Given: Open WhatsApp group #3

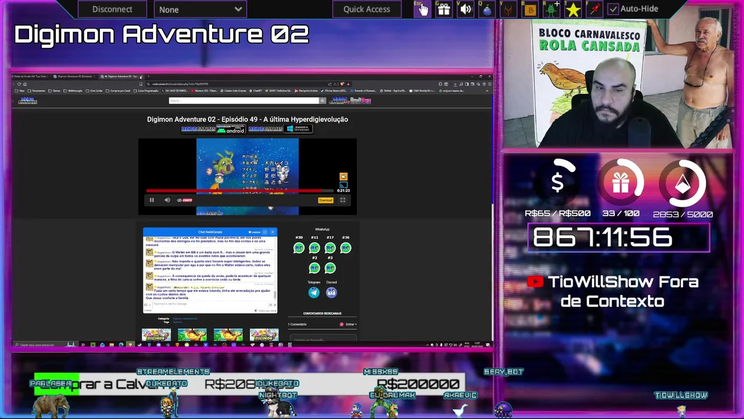Looking at the screenshot, I should (x=330, y=268).
